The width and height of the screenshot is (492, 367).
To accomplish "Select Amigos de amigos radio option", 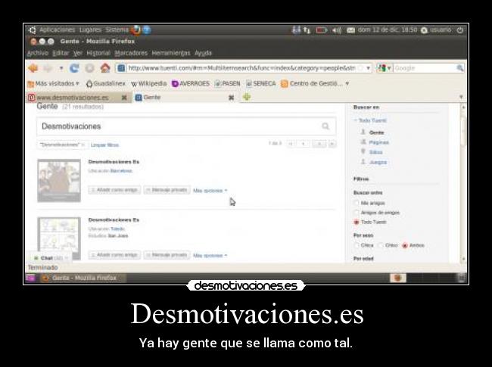I will 357,213.
